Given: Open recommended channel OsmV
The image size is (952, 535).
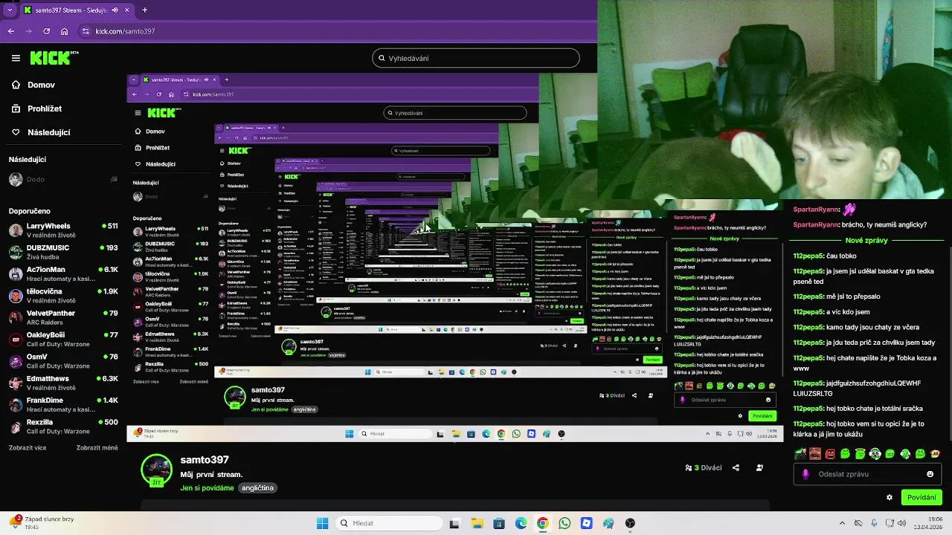Looking at the screenshot, I should 63,360.
